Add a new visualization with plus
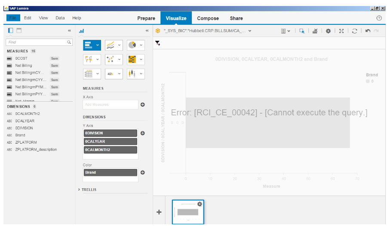Screen dimensions: 387x226 [159, 212]
